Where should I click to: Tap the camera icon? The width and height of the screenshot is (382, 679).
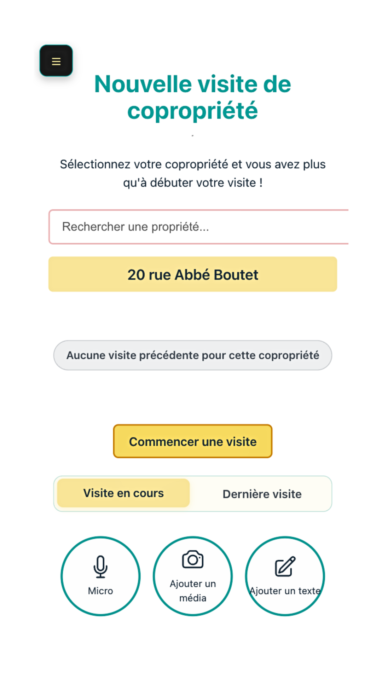193,559
